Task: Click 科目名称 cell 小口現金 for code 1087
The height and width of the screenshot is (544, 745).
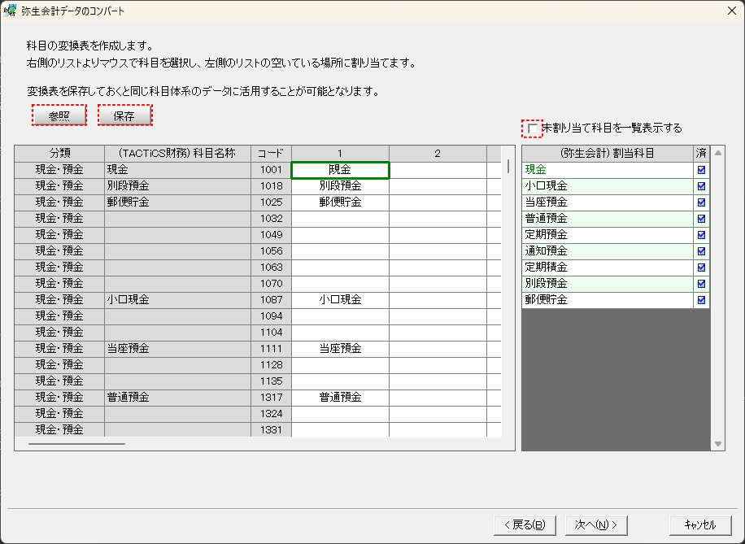Action: [x=177, y=300]
